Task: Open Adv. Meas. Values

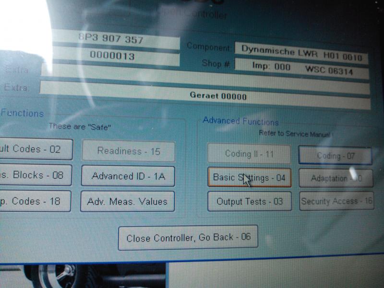Action: tap(127, 201)
